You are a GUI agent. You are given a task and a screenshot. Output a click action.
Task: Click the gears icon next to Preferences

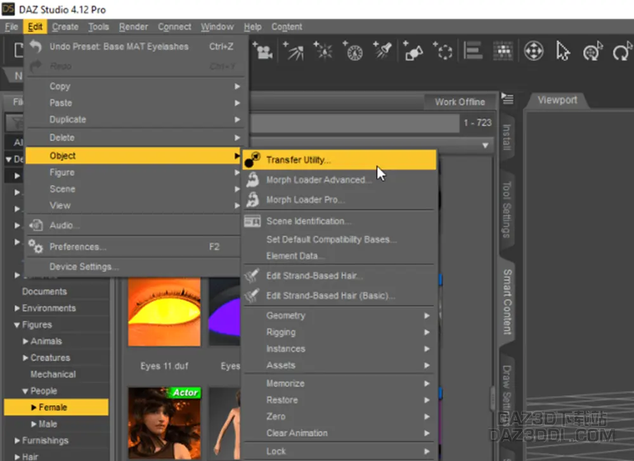[36, 246]
